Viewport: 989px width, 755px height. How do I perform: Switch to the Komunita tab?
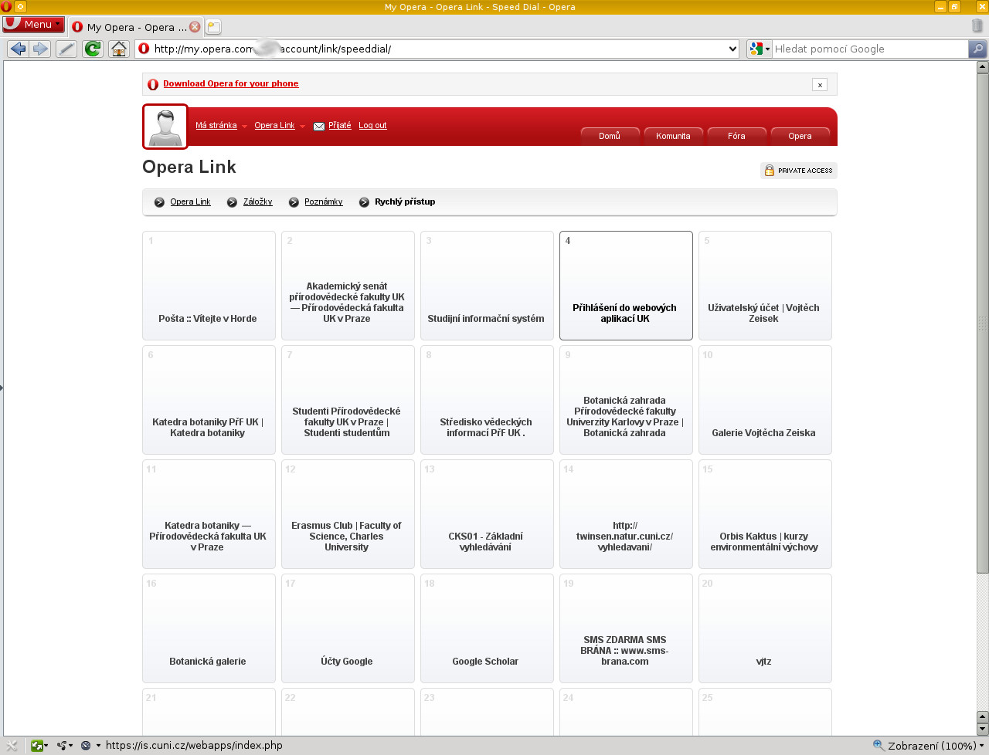(x=673, y=136)
